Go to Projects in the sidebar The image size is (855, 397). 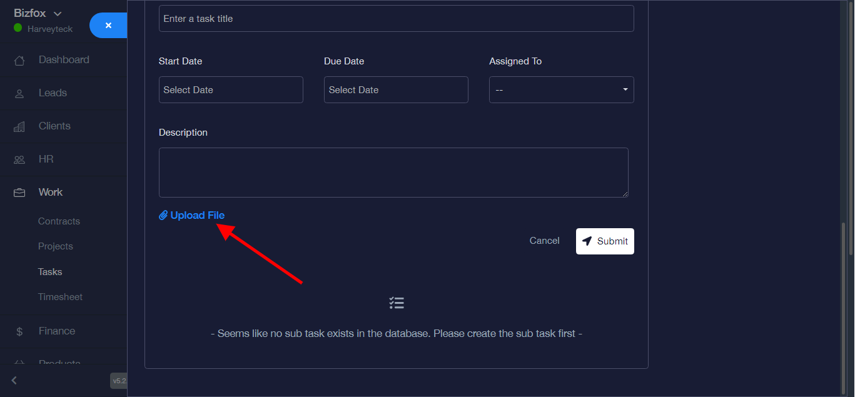(56, 246)
